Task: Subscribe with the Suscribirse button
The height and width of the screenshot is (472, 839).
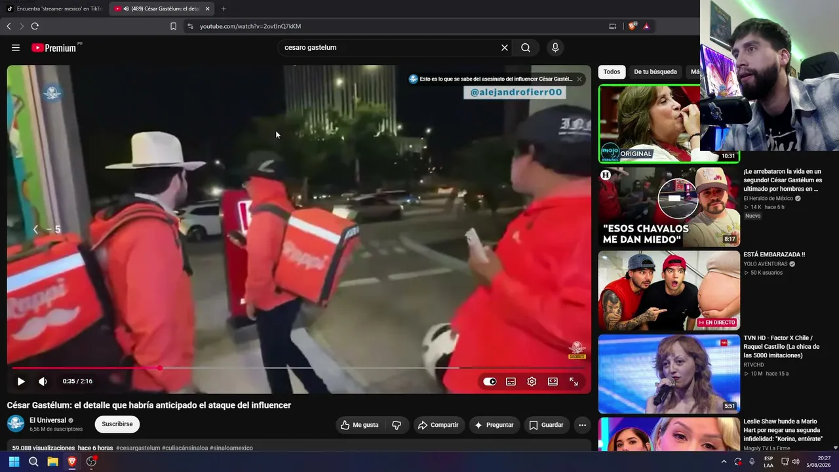Action: click(x=117, y=424)
